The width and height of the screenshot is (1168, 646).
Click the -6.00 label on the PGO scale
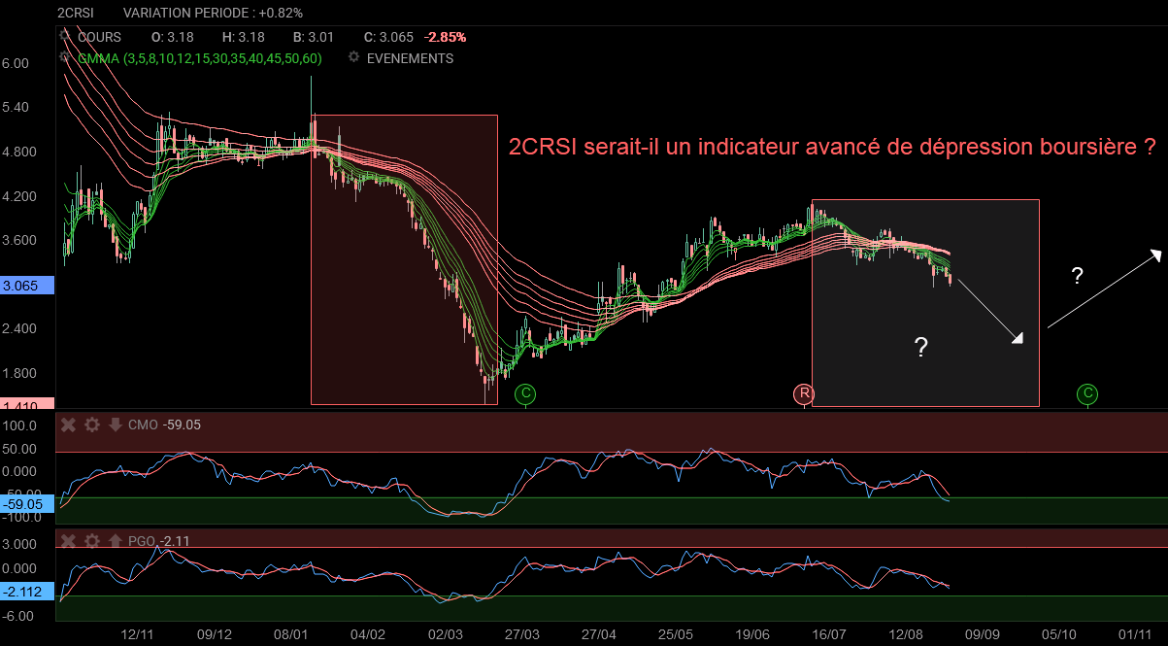tap(19, 616)
